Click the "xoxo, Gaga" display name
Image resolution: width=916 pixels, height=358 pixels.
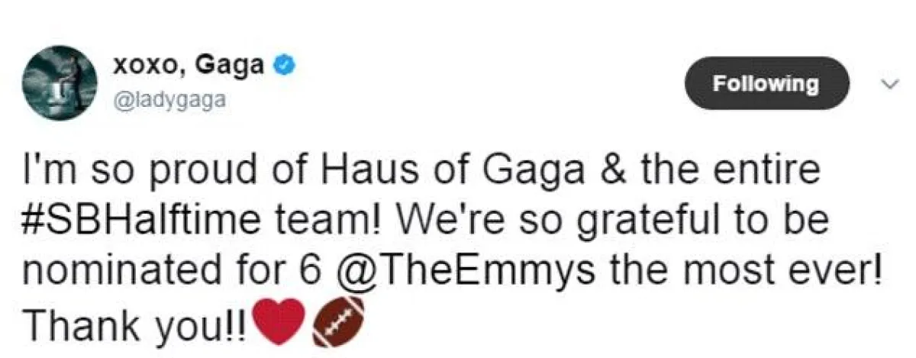189,66
